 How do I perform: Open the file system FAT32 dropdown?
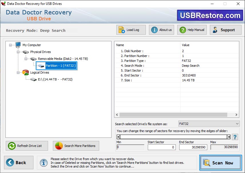point(209,124)
